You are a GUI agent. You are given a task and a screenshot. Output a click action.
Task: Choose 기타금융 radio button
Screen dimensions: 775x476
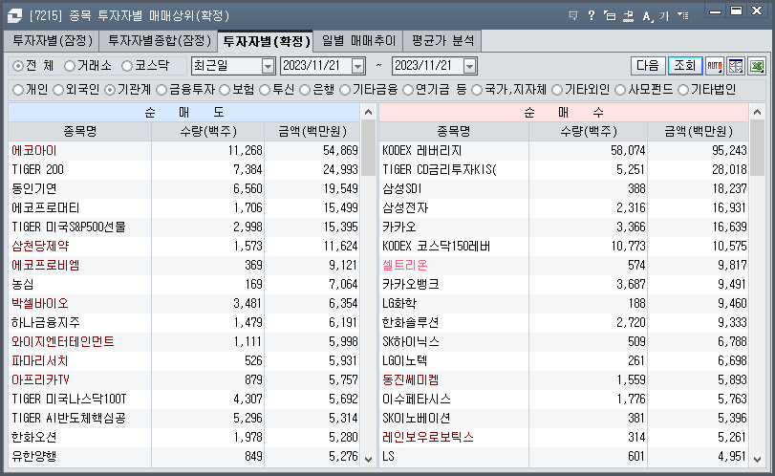point(345,90)
